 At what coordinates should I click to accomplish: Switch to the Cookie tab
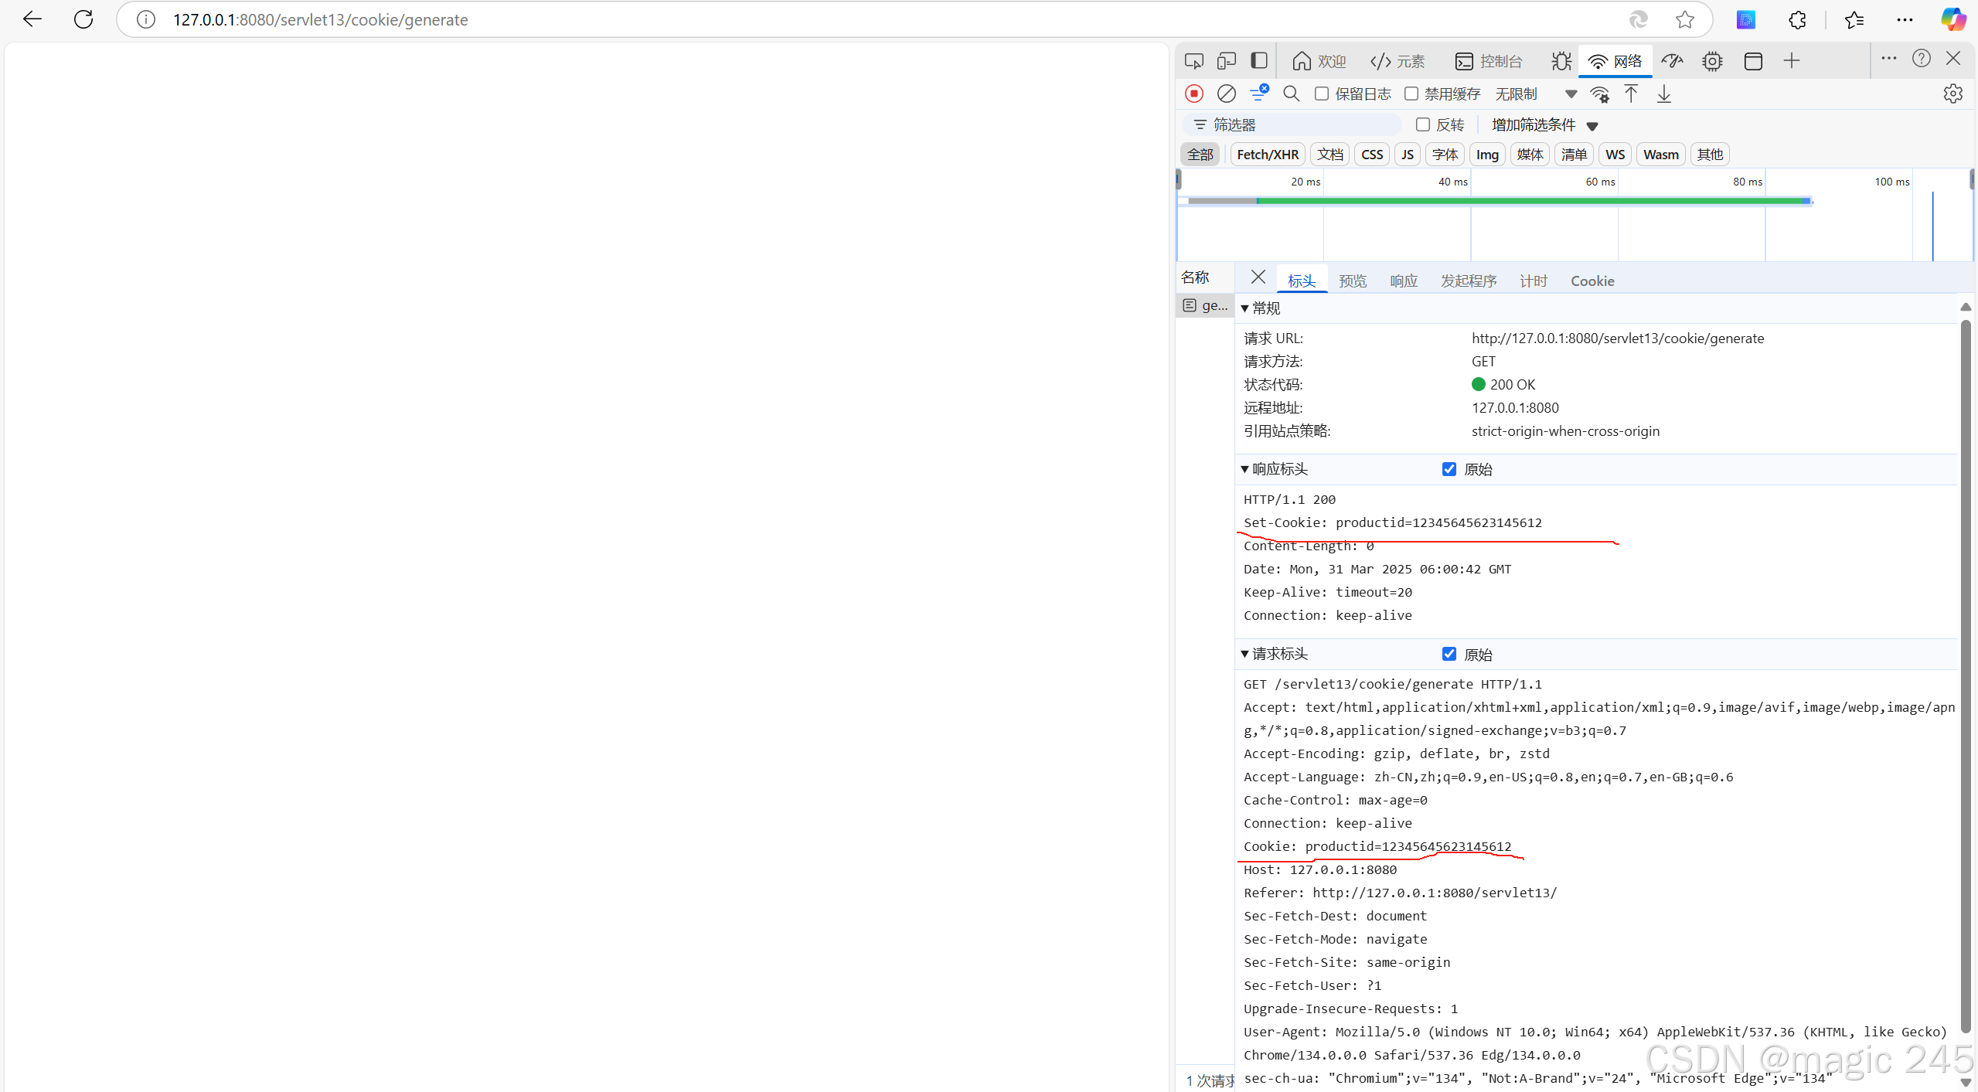click(1592, 281)
